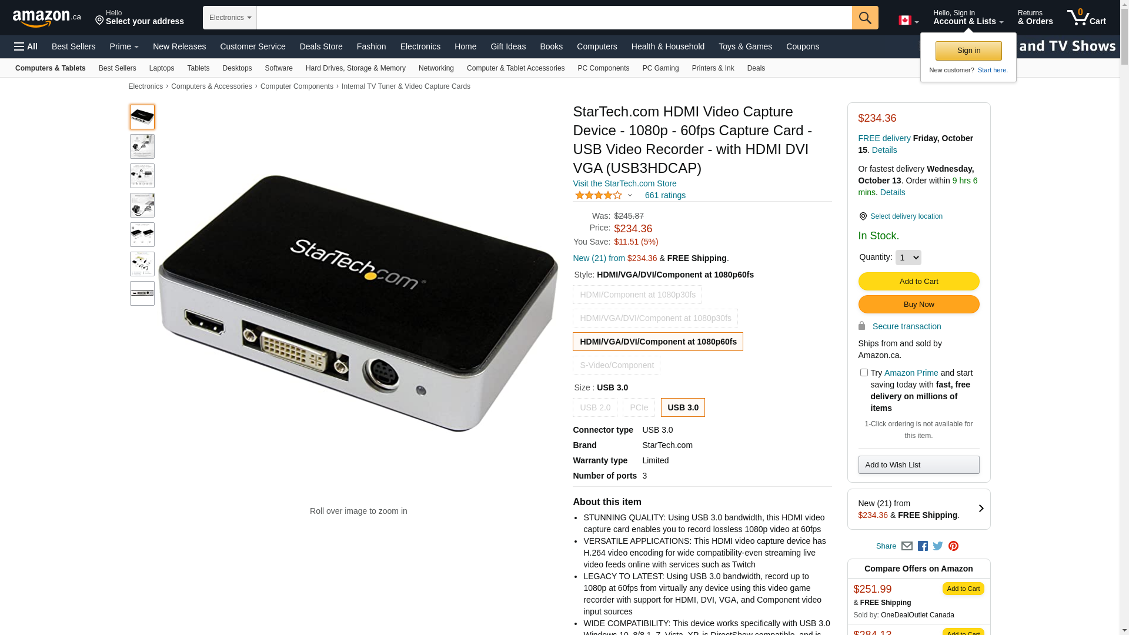This screenshot has height=635, width=1129.
Task: Expand the Canada flag language selector
Action: click(908, 21)
